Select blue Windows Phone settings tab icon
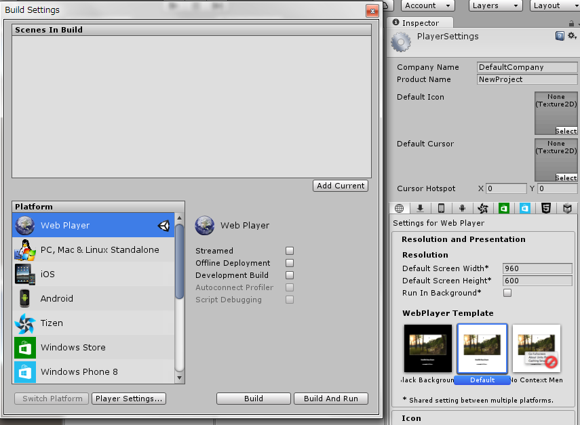 click(525, 209)
